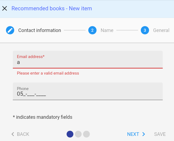Select the third grey page dot

pyautogui.click(x=86, y=134)
